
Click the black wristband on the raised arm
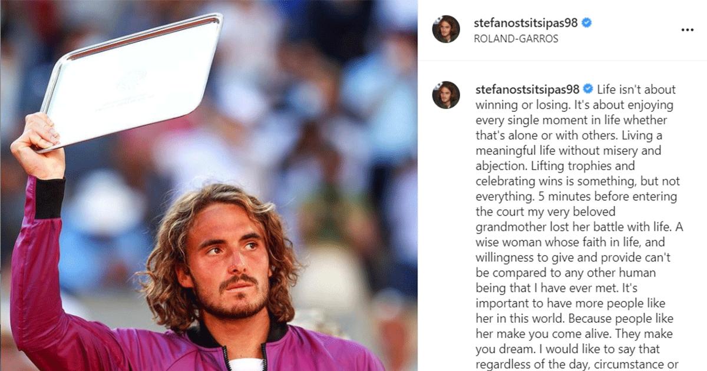point(49,198)
